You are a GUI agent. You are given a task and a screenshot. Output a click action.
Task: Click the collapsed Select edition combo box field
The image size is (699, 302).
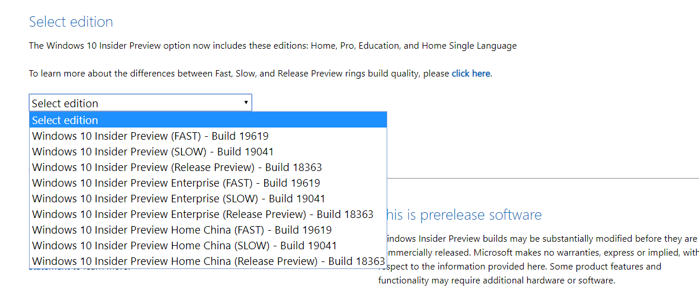[x=134, y=103]
